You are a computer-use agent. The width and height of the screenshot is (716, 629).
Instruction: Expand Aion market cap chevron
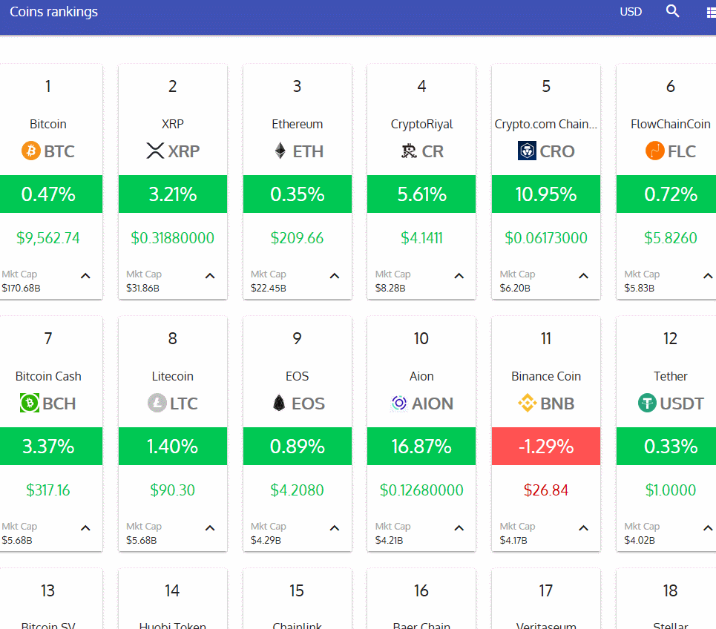tap(459, 528)
